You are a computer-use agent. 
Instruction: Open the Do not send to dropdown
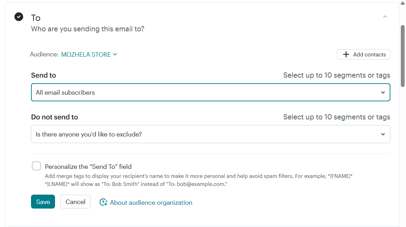(210, 134)
